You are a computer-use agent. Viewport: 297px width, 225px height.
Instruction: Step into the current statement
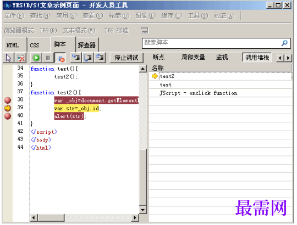coord(76,57)
